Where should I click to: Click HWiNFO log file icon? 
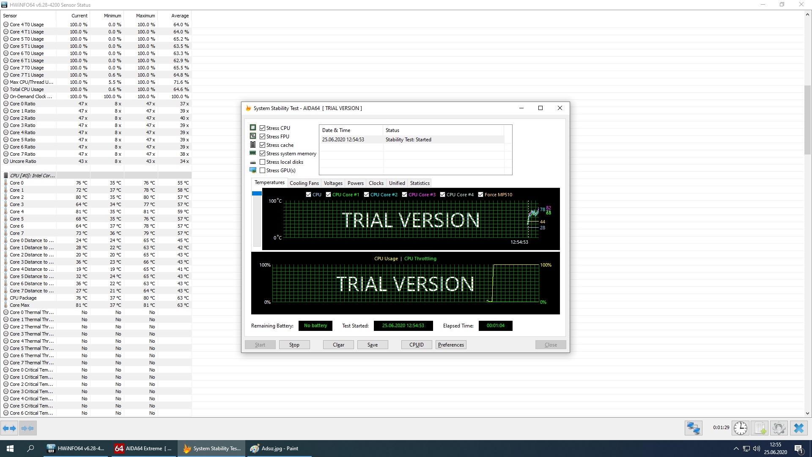[x=760, y=428]
